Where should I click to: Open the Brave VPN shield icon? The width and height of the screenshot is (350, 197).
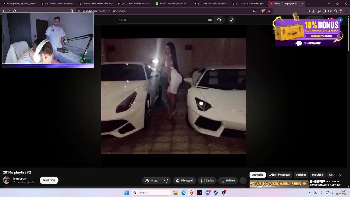(341, 11)
